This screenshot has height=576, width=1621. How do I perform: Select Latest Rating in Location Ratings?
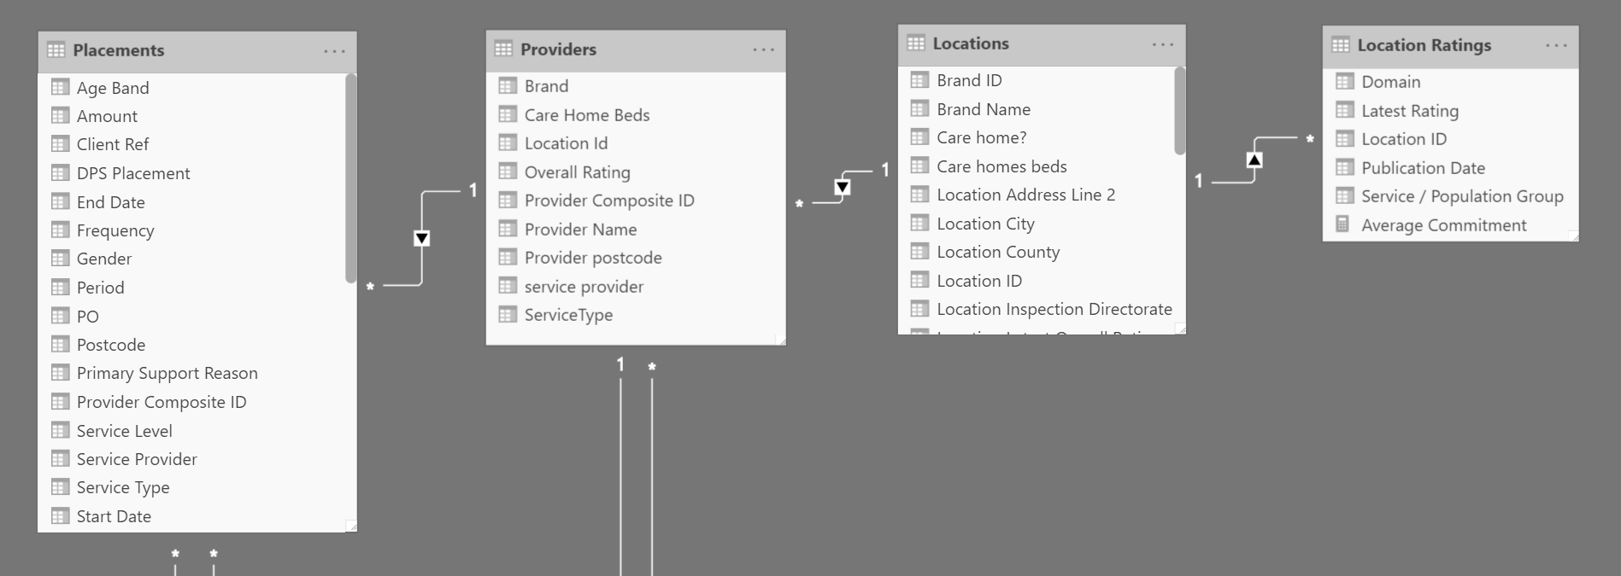[1409, 111]
